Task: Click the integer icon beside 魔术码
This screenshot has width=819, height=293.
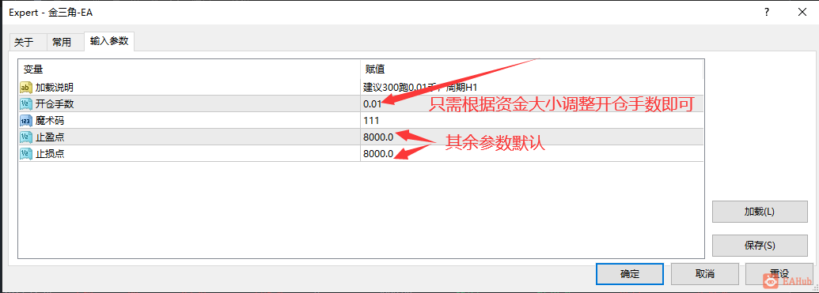Action: (27, 120)
